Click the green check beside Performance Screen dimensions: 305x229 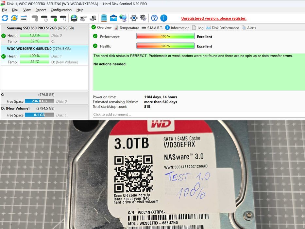tap(95, 36)
